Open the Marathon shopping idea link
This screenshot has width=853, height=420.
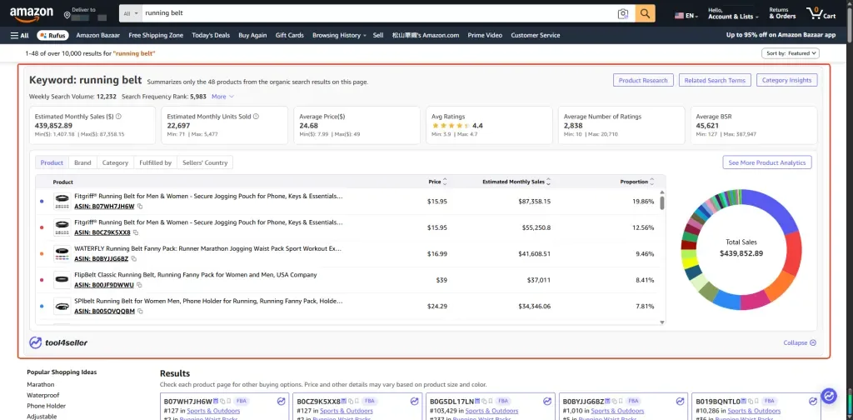[x=41, y=384]
